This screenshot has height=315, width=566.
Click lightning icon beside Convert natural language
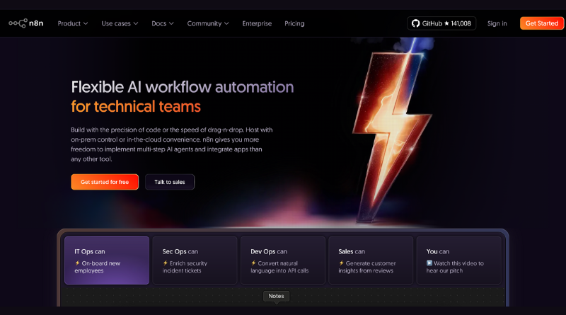[x=253, y=263]
